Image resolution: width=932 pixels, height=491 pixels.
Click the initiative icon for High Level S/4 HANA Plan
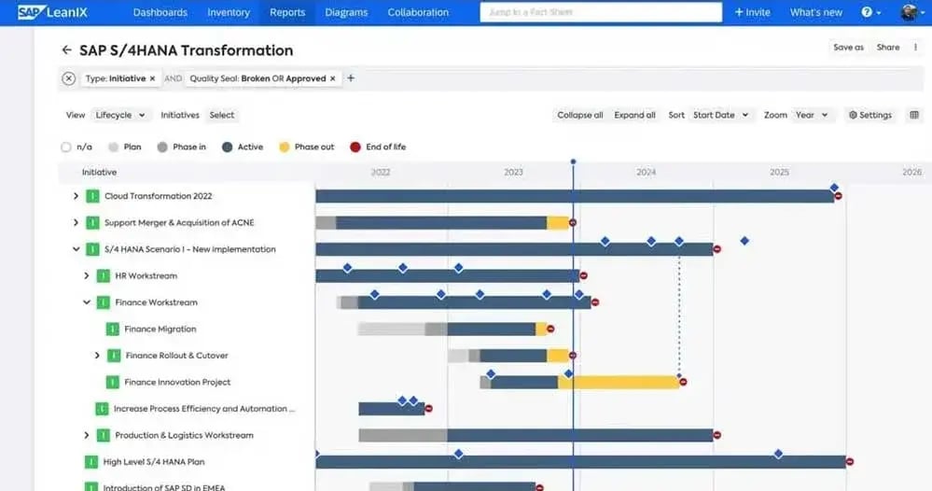pos(90,462)
